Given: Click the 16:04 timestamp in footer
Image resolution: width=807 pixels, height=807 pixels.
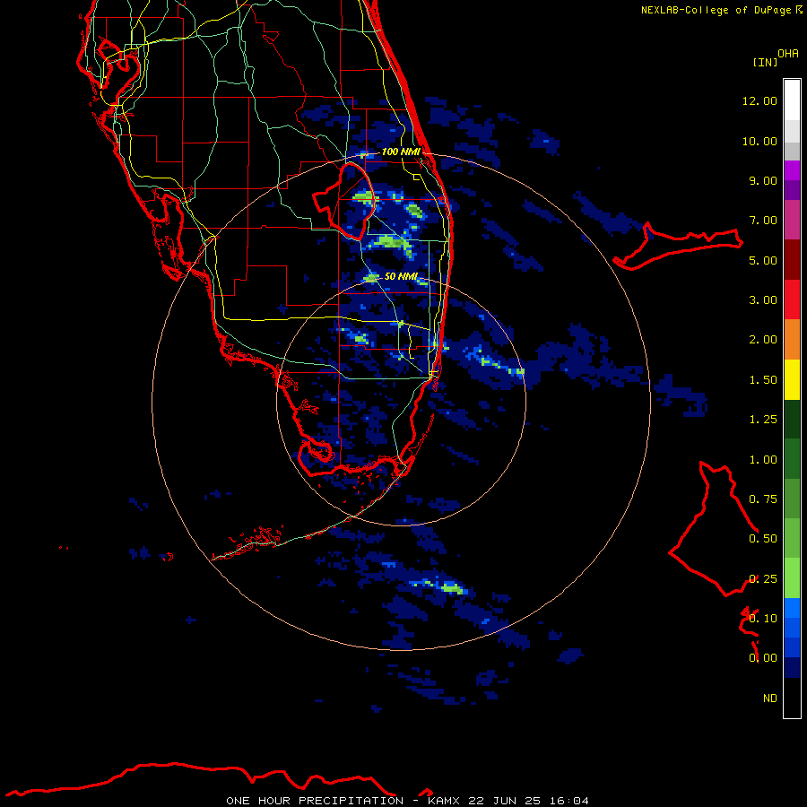Looking at the screenshot, I should [x=568, y=801].
